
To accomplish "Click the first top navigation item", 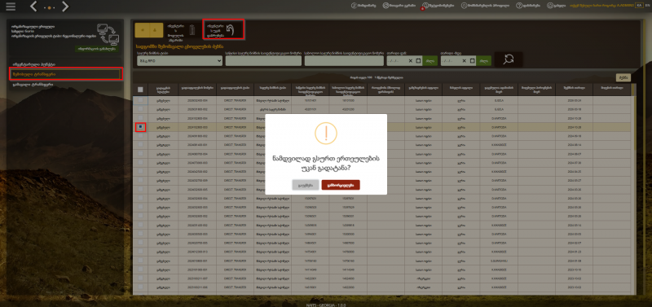I will 363,6.
